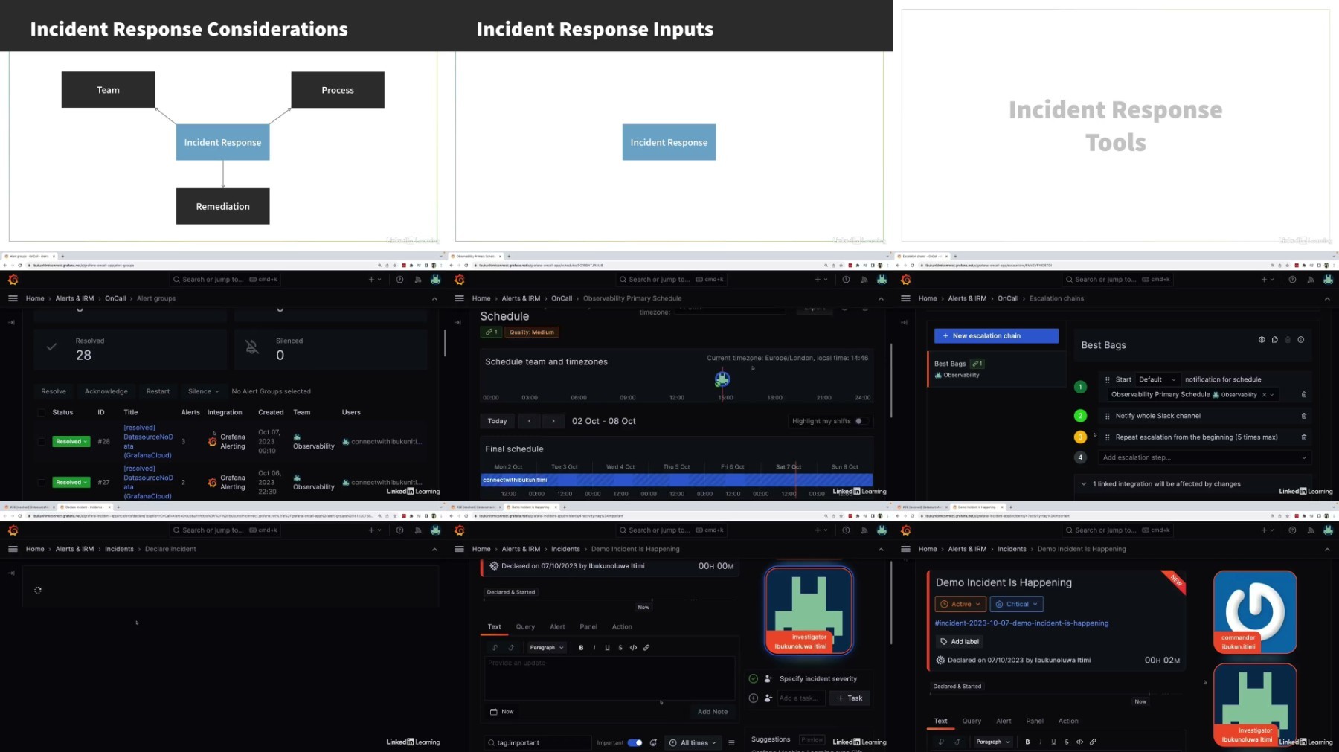Open Resolved status dropdown for #28
The width and height of the screenshot is (1339, 752).
(x=71, y=441)
